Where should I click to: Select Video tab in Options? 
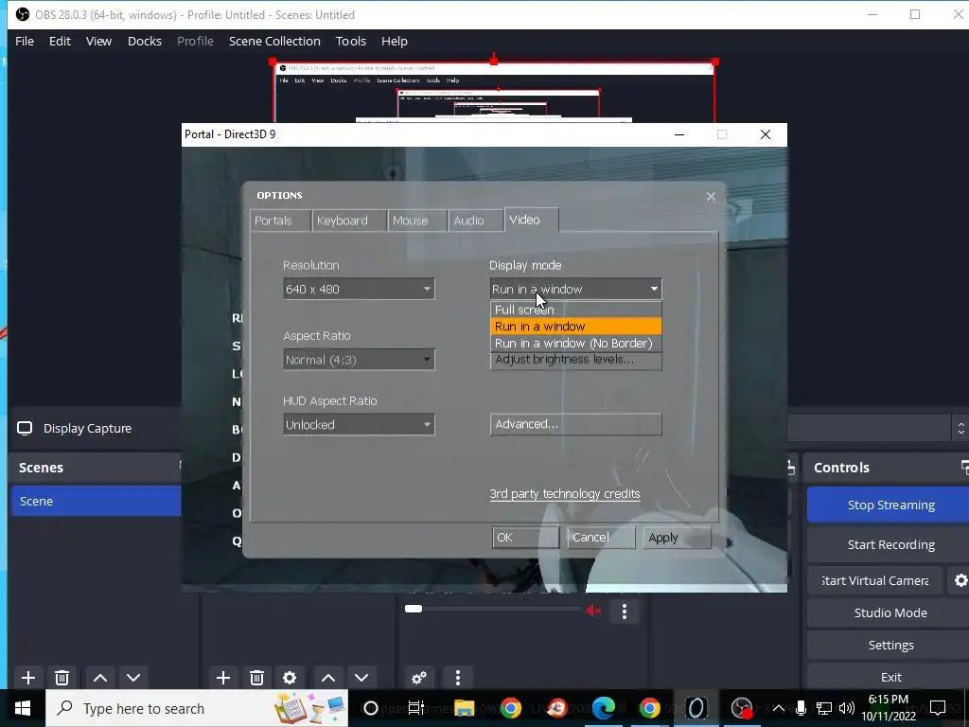[532, 220]
